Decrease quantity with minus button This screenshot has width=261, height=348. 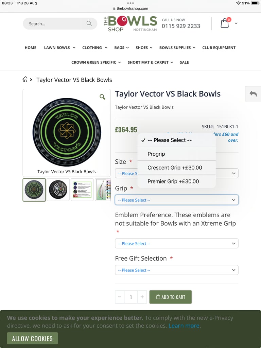pyautogui.click(x=120, y=297)
